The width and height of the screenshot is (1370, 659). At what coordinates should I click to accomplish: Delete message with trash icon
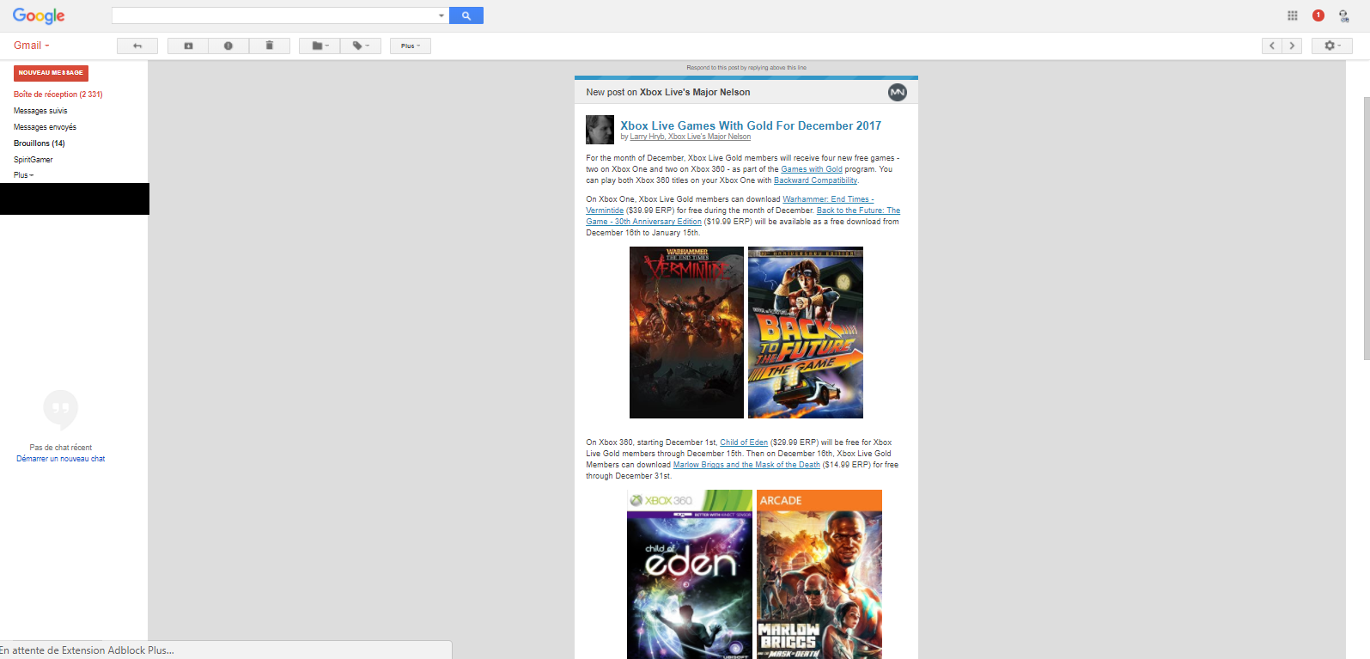point(270,46)
